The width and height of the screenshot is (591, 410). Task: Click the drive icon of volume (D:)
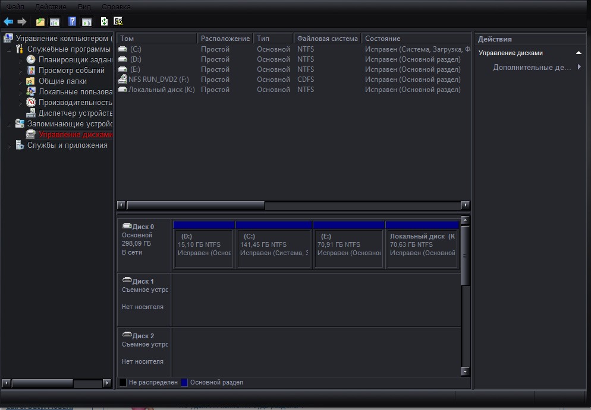tap(122, 59)
